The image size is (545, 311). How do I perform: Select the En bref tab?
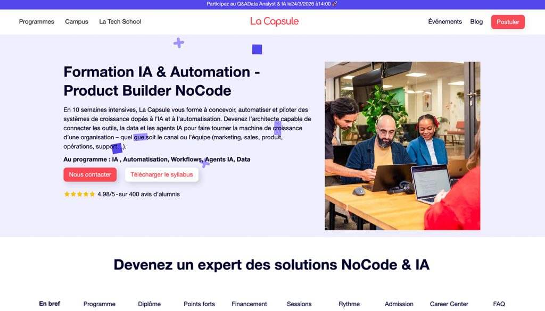(x=49, y=304)
